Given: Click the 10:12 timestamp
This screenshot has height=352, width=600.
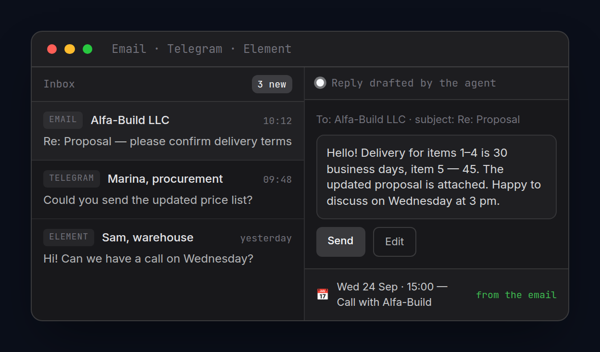Looking at the screenshot, I should tap(277, 121).
